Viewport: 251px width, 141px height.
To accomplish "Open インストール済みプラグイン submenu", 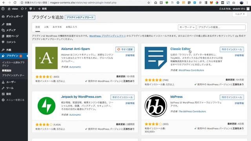I will (13, 64).
